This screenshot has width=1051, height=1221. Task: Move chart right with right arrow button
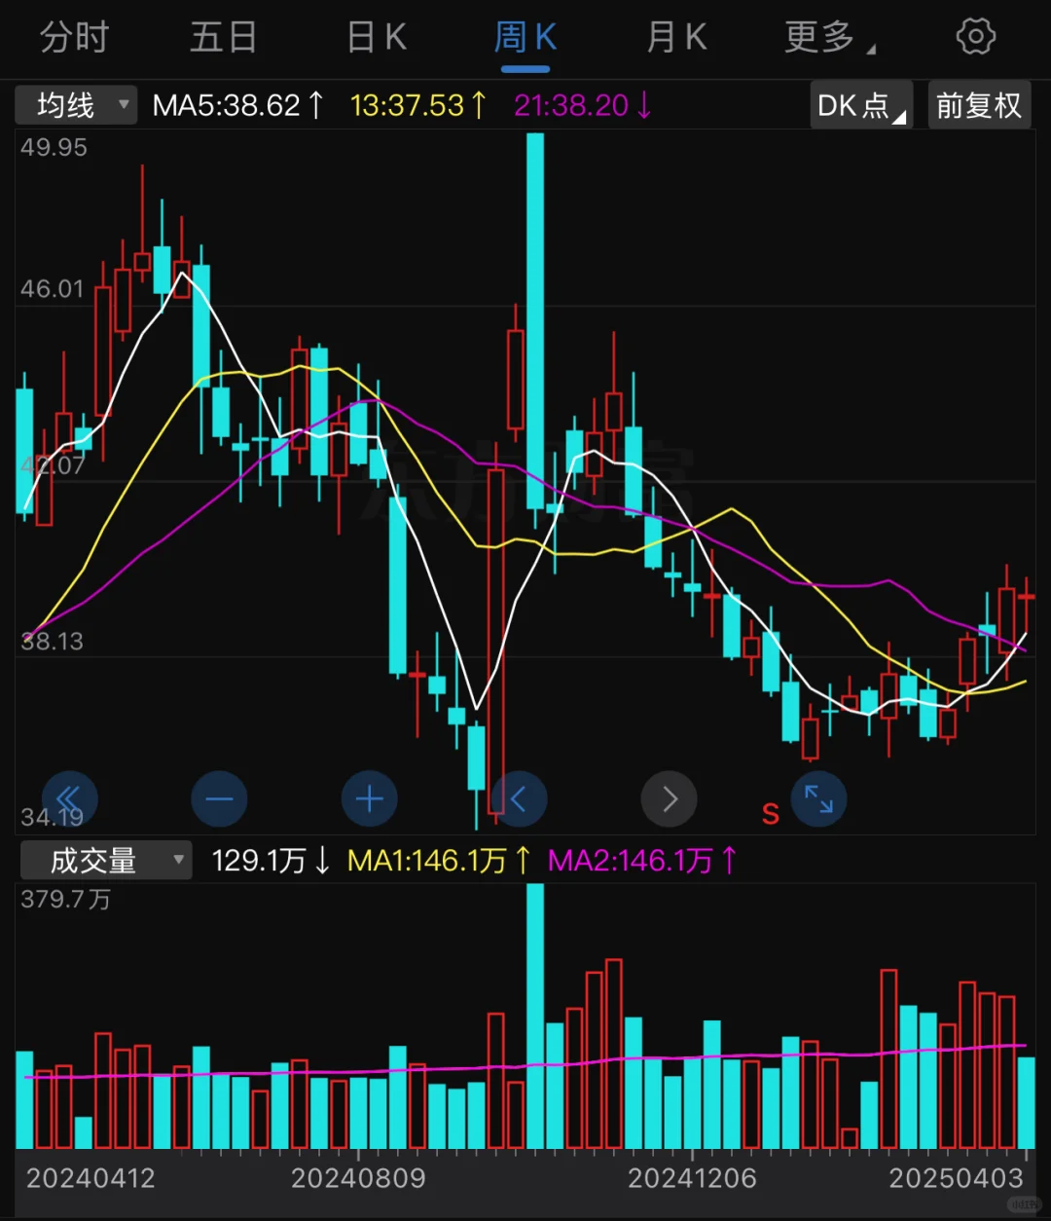[669, 799]
